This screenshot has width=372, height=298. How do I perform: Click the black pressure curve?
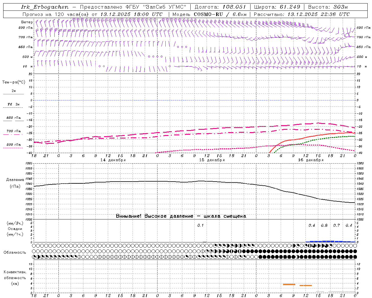coord(194,182)
